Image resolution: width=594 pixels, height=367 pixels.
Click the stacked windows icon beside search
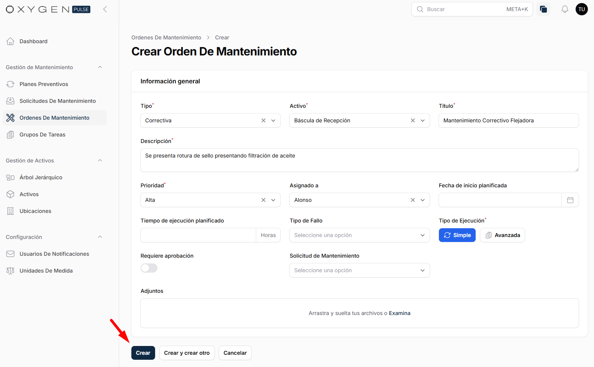point(543,9)
